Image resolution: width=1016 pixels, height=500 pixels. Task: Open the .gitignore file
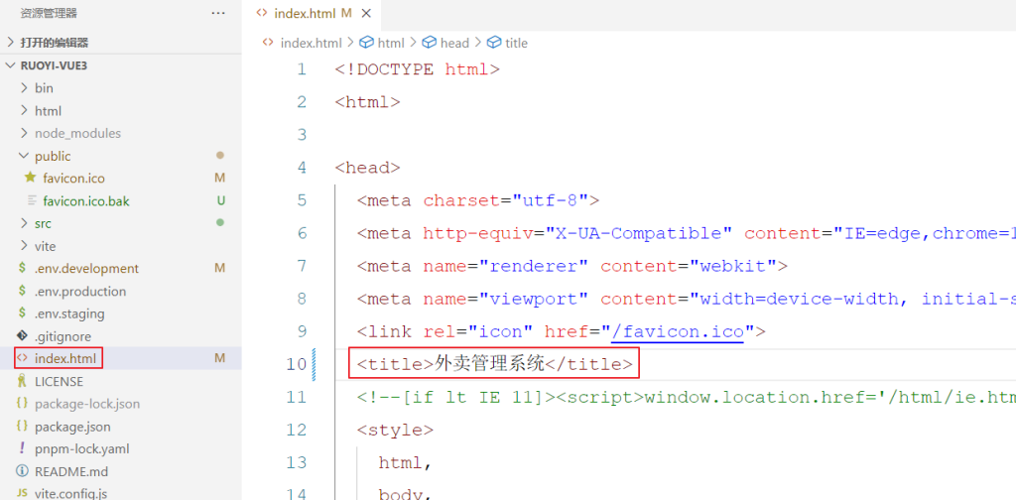pos(63,336)
